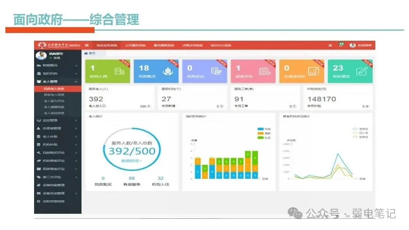
Task: Toggle the 已入住 line chart legend
Action: pyautogui.click(x=360, y=133)
